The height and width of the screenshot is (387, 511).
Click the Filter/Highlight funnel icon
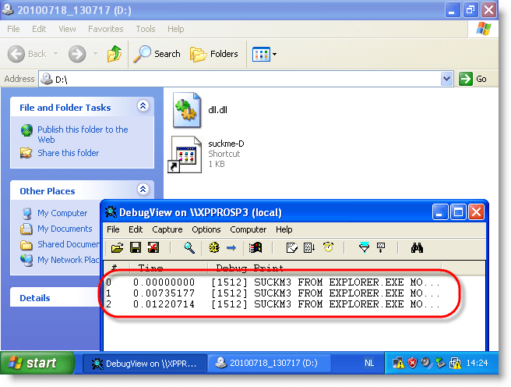tap(364, 248)
